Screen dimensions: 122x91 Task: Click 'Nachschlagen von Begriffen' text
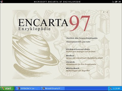pos(78,71)
